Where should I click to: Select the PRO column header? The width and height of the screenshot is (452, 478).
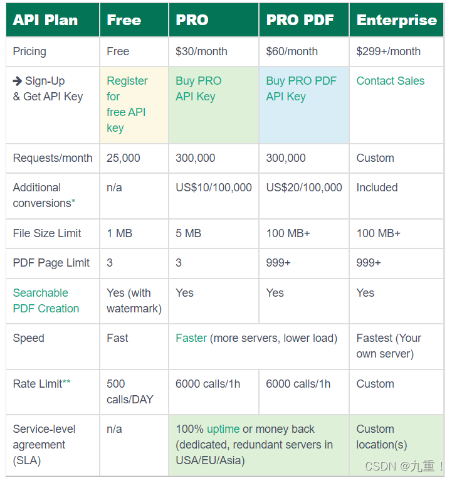(x=214, y=20)
